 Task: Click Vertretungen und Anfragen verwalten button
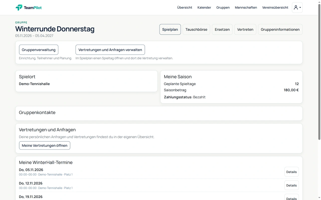point(110,50)
